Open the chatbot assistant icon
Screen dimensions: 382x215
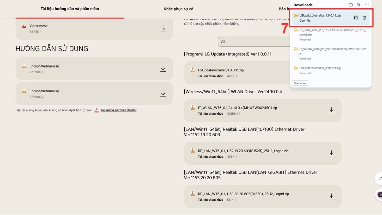pyautogui.click(x=380, y=194)
